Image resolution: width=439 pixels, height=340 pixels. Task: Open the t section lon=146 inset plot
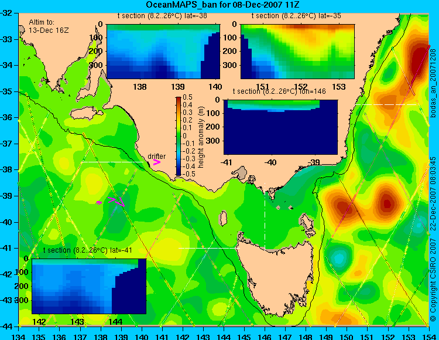pos(280,127)
